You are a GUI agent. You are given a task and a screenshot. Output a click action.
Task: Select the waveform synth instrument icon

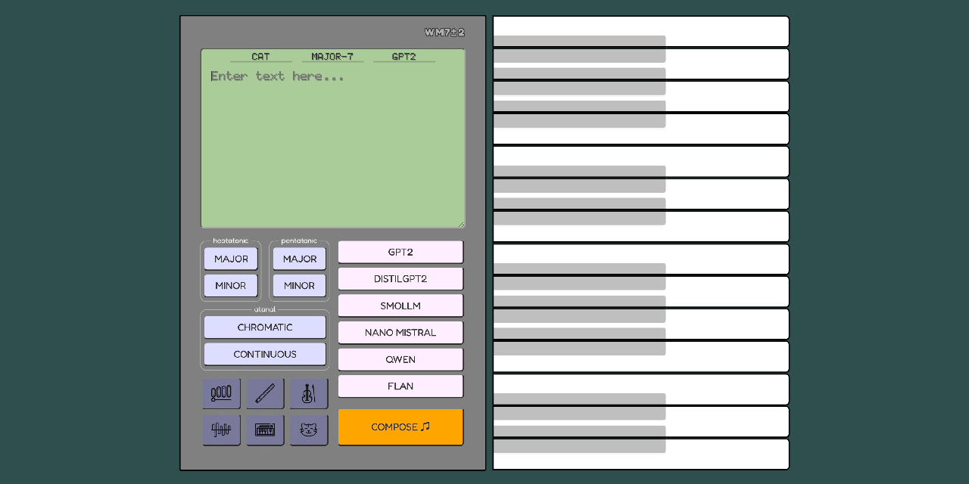[x=221, y=430]
